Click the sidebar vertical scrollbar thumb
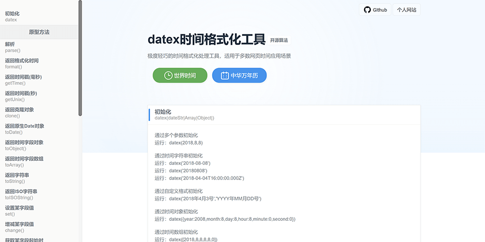 coord(80,58)
